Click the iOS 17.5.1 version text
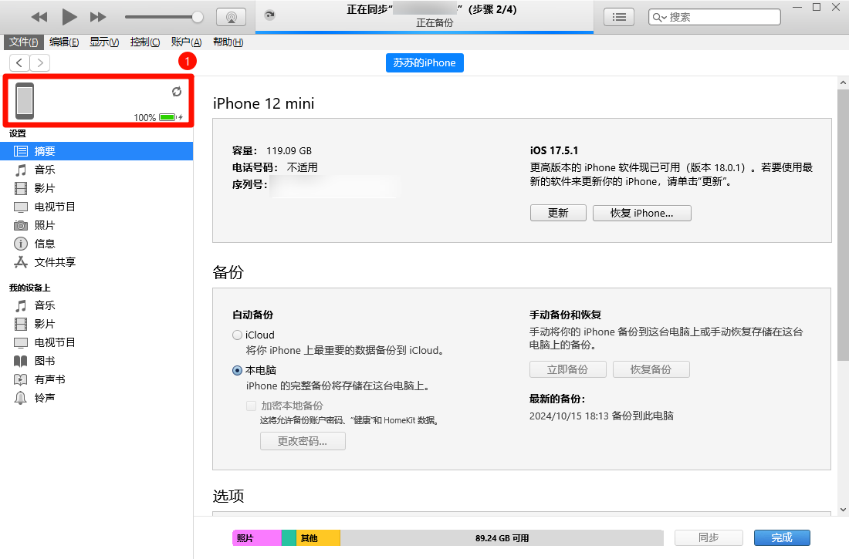849x559 pixels. coord(554,150)
